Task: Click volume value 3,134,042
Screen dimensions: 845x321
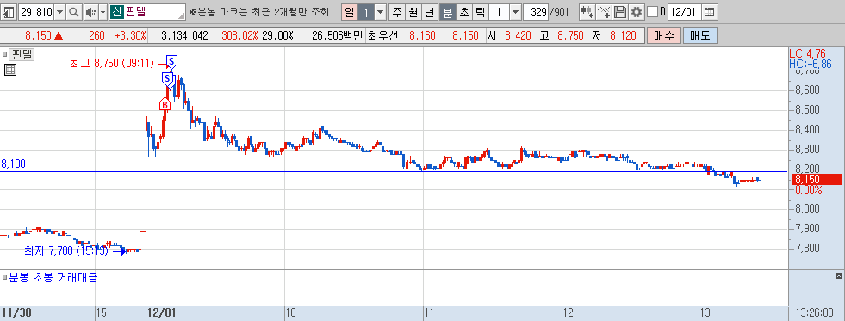Action: coord(185,36)
